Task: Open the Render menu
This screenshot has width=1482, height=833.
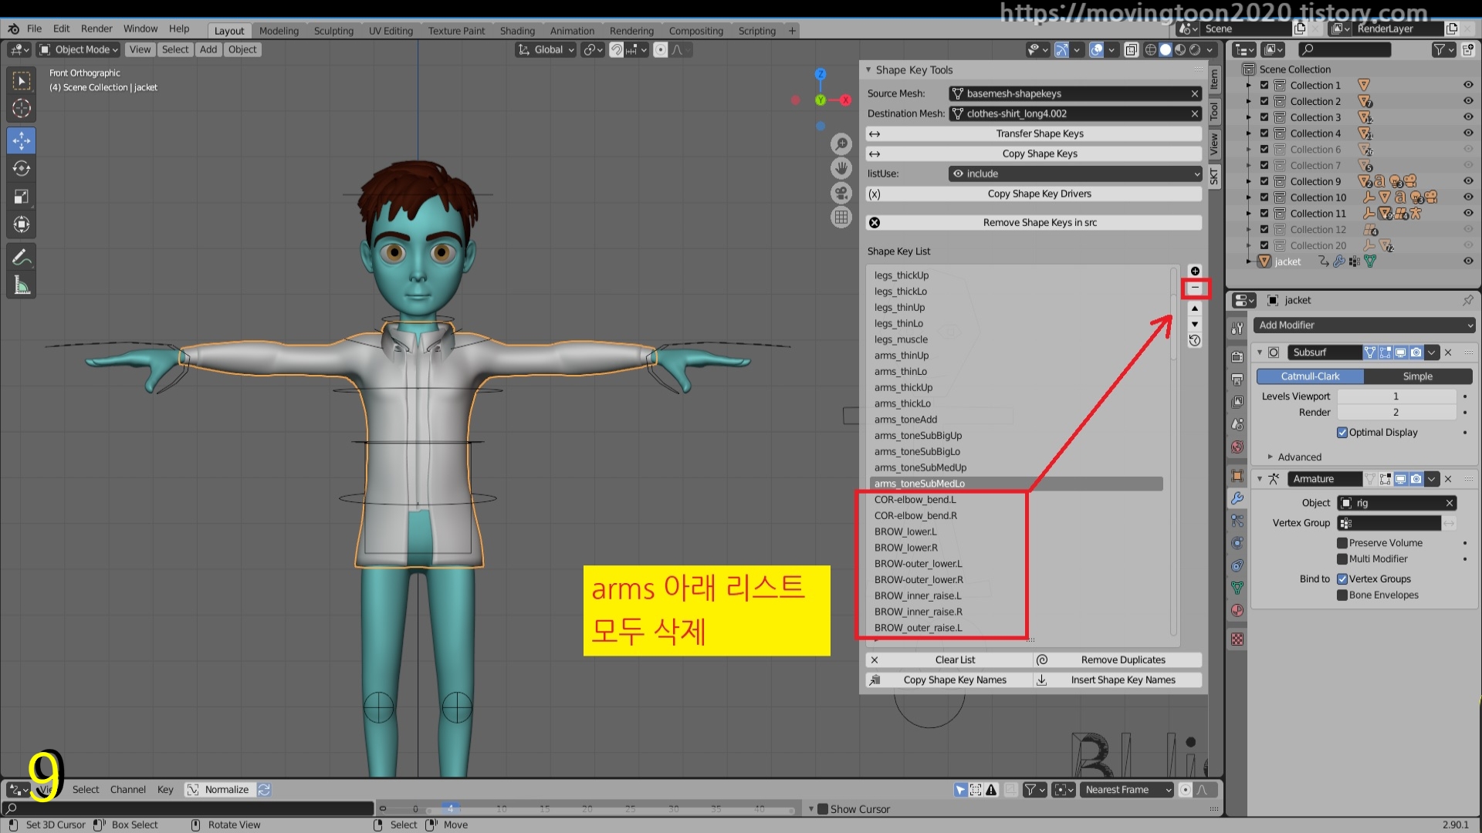Action: coord(96,29)
